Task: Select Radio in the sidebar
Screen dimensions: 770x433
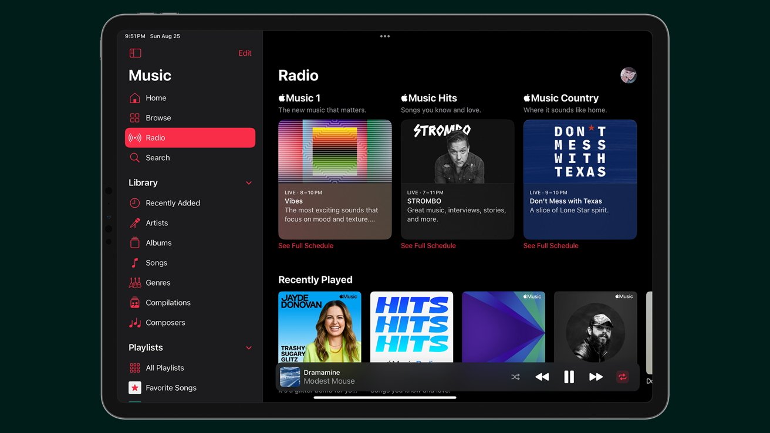Action: [190, 138]
